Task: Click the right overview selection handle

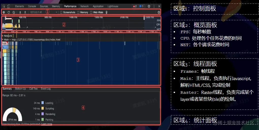Action: (x=144, y=18)
